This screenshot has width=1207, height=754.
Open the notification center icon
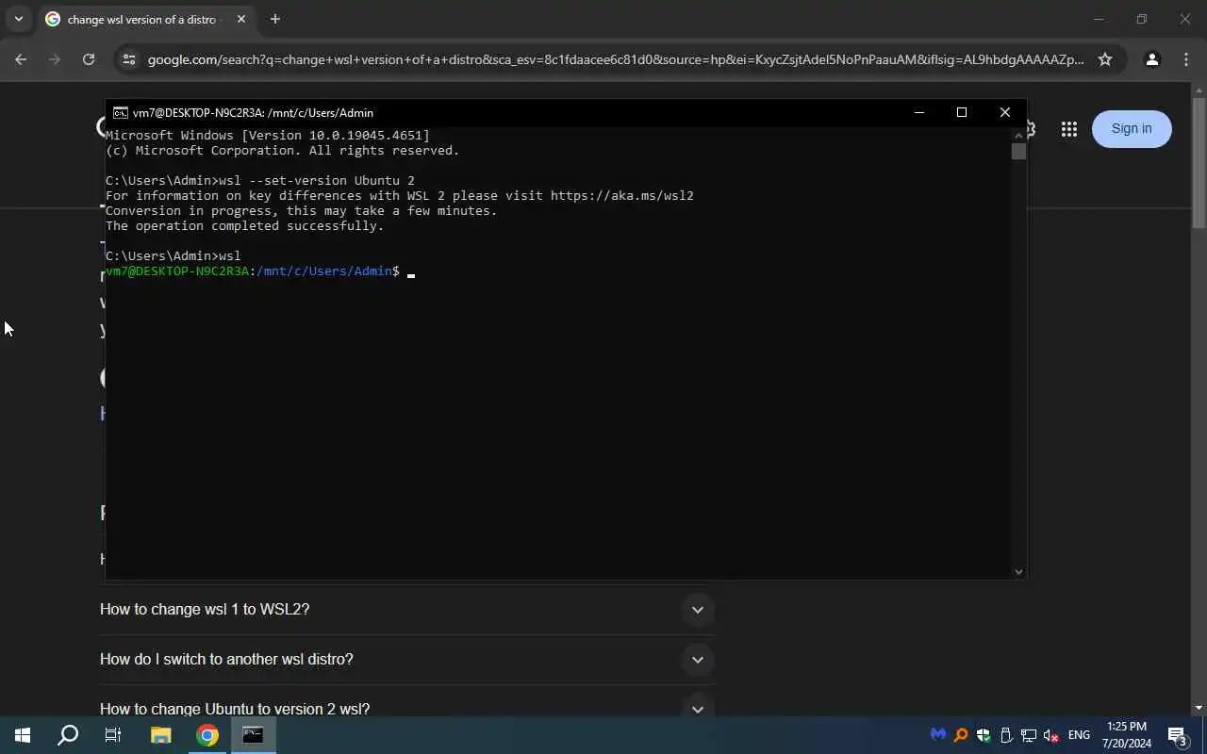coord(1179,735)
